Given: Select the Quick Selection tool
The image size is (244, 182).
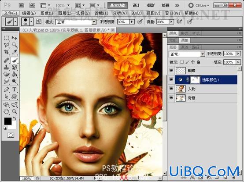Looking at the screenshot, I should (x=15, y=45).
